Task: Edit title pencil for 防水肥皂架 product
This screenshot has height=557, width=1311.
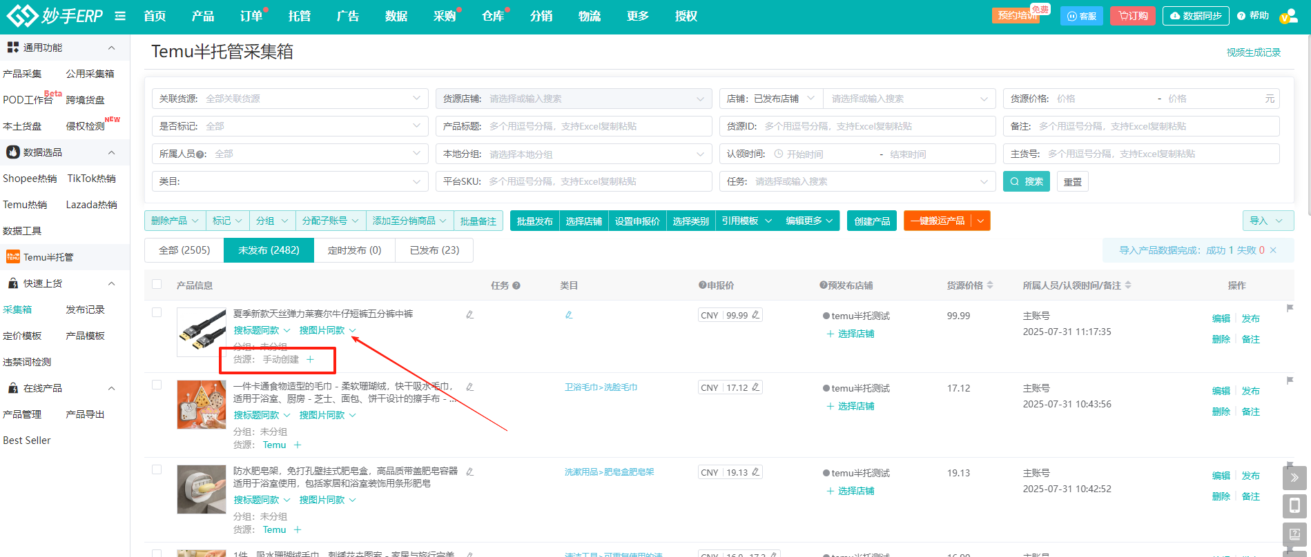Action: pyautogui.click(x=469, y=472)
